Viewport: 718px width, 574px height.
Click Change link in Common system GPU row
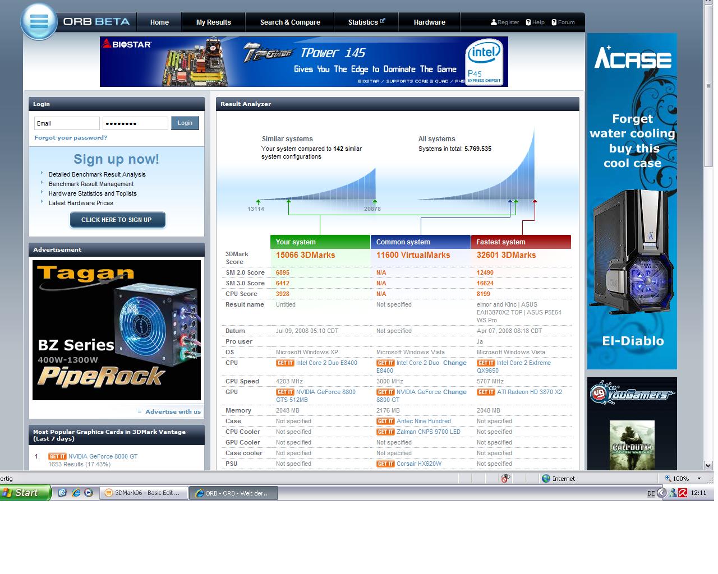455,392
